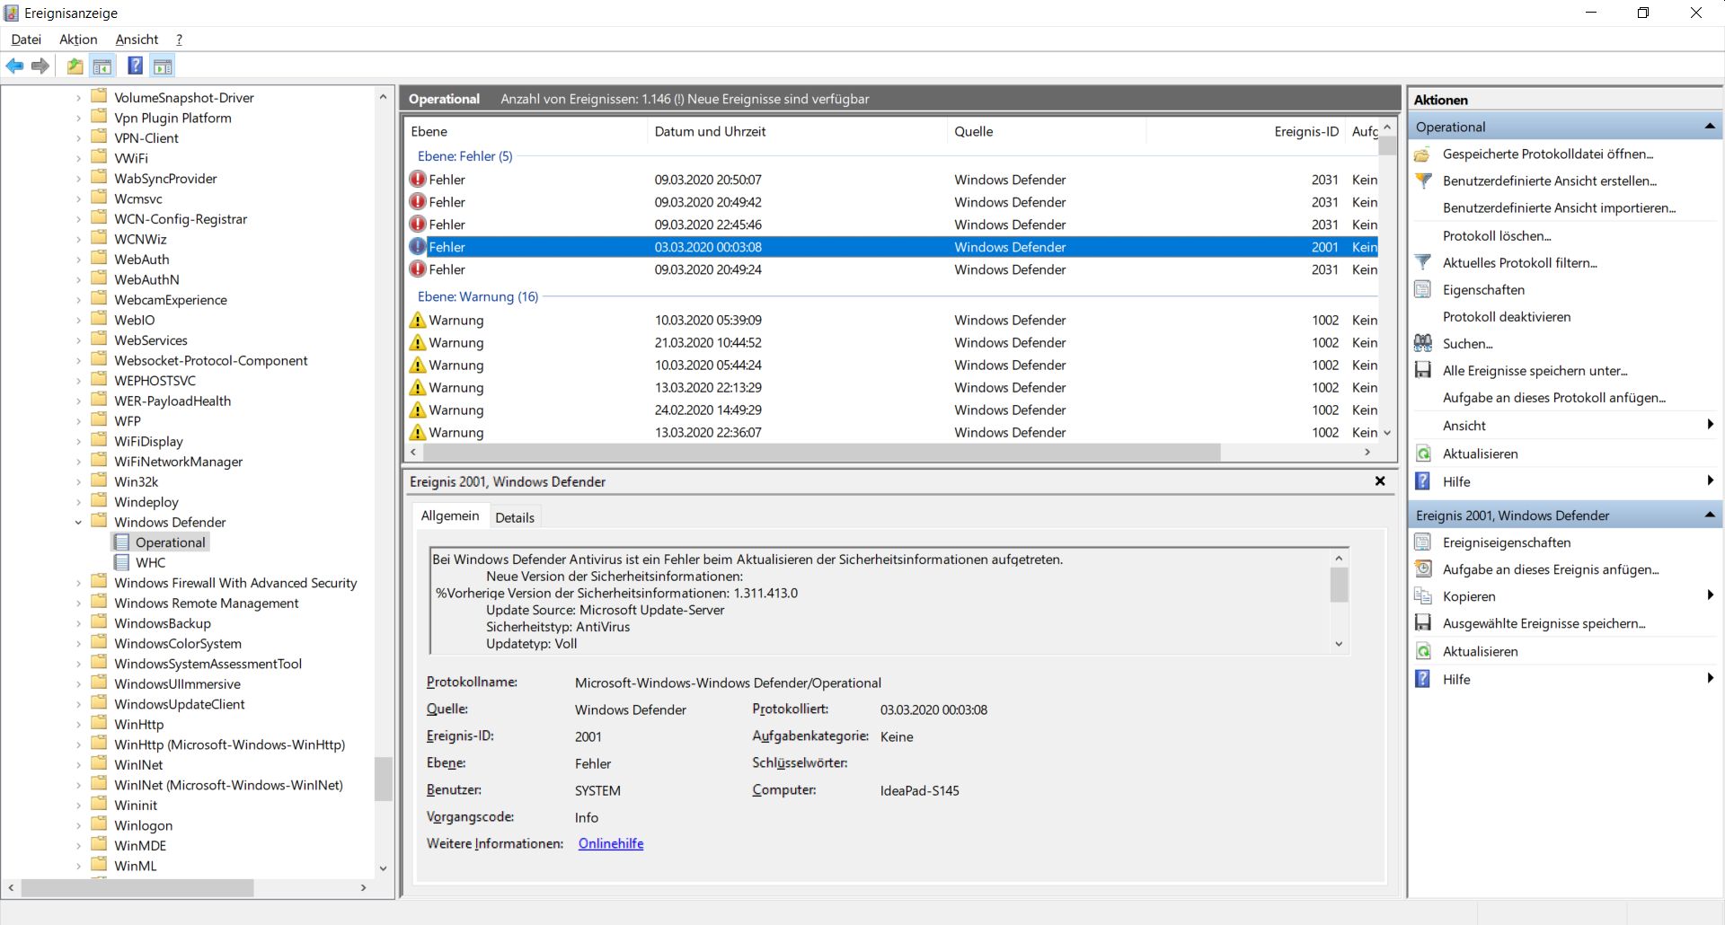
Task: Open the Onlinehilfe link
Action: (611, 843)
